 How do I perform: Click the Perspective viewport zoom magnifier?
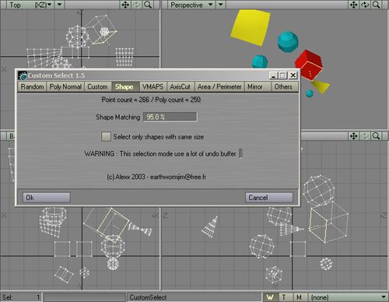coord(376,5)
